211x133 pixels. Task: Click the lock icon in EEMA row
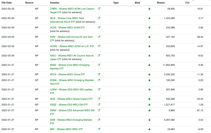pyautogui.click(x=149, y=80)
